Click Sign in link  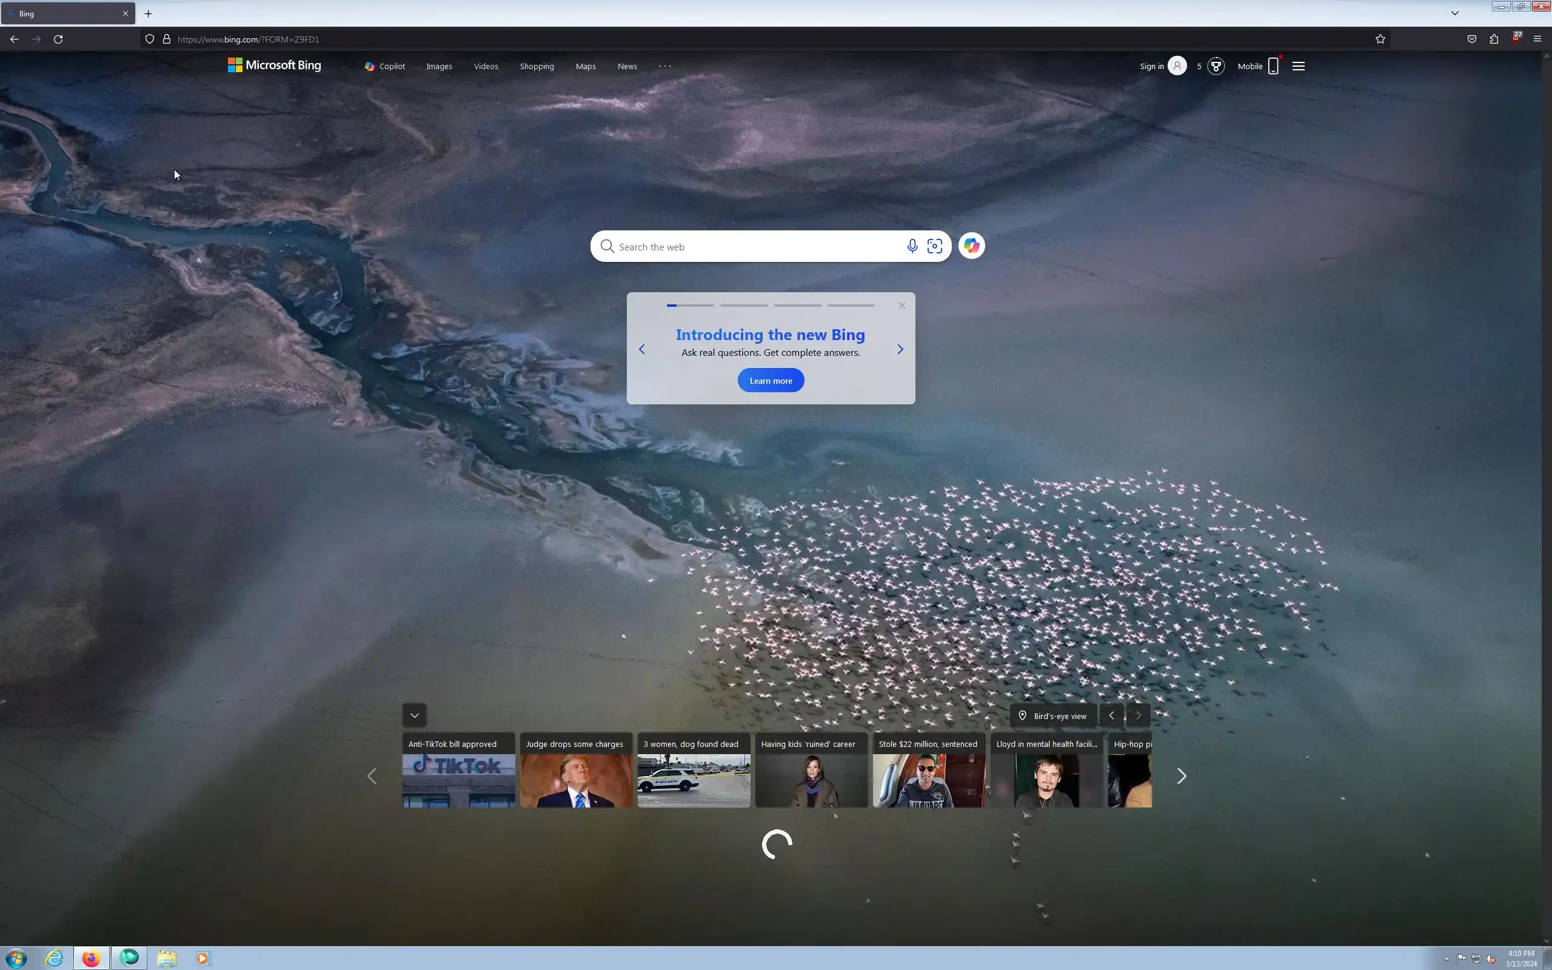coord(1151,67)
